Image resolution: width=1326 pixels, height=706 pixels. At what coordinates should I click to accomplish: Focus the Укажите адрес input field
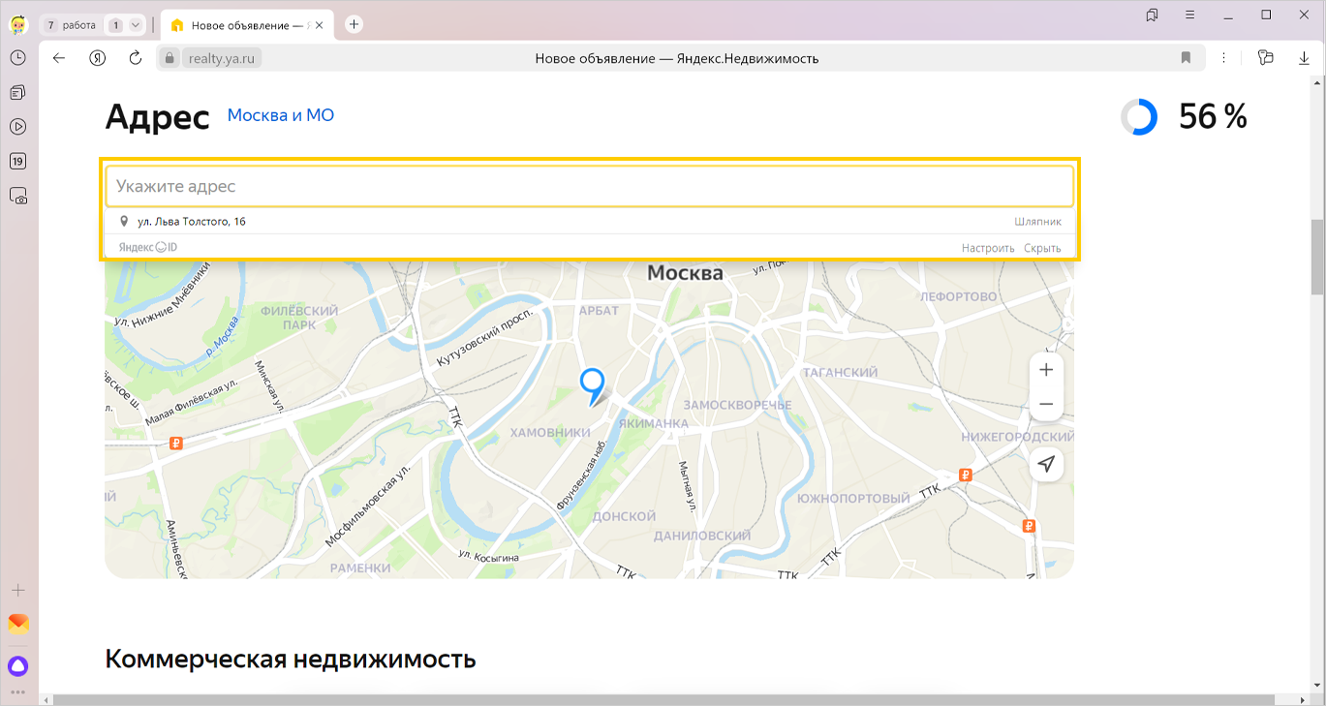pyautogui.click(x=590, y=186)
